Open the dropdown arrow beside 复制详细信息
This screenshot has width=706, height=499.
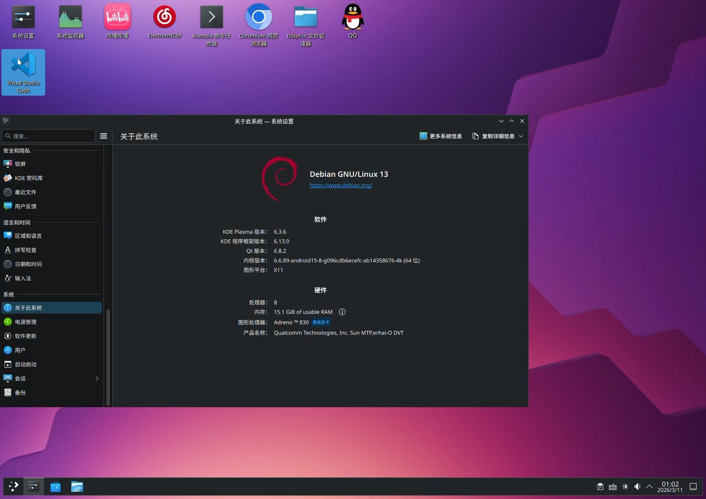coord(521,136)
